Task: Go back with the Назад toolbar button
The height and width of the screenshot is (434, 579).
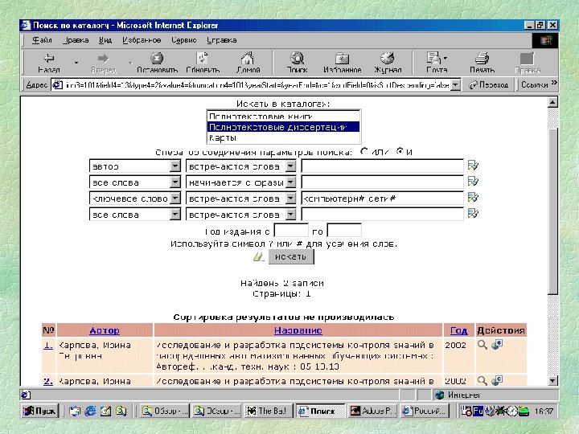Action: [x=49, y=63]
